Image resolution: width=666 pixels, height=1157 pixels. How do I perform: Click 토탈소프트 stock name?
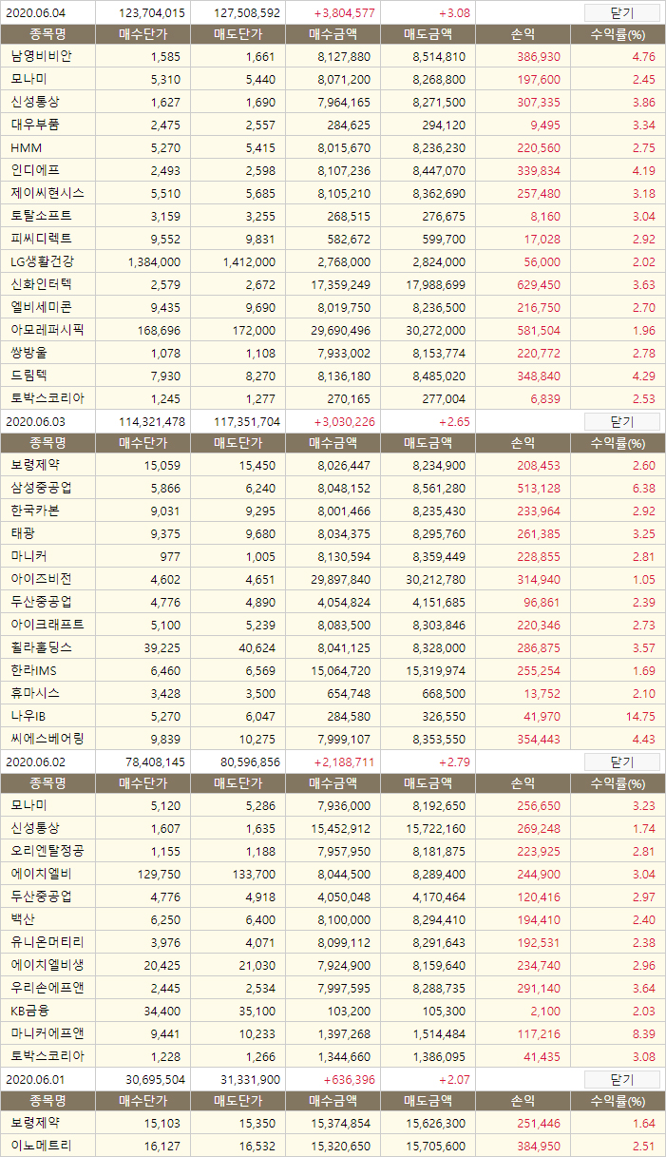[41, 216]
